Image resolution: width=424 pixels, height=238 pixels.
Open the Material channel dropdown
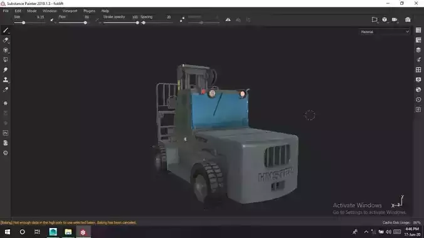pyautogui.click(x=384, y=32)
